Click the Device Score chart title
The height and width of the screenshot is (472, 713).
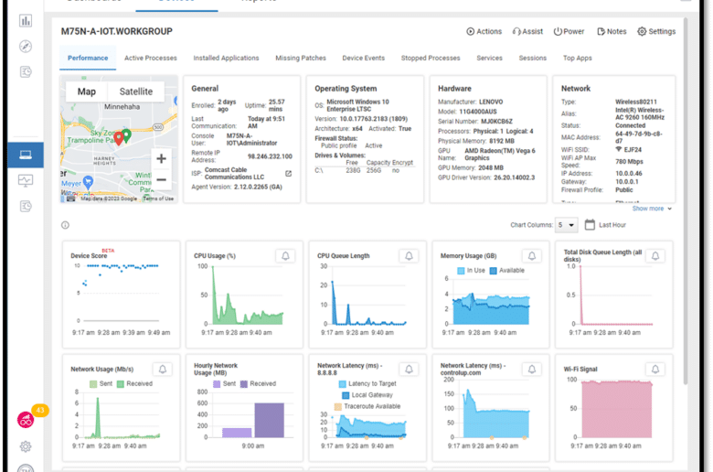[89, 256]
